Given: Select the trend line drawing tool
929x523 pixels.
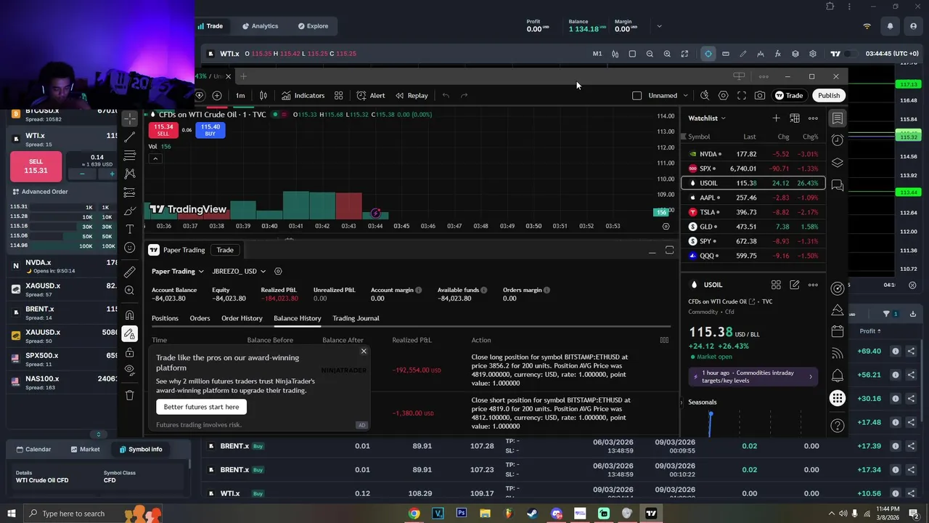Looking at the screenshot, I should 129,137.
